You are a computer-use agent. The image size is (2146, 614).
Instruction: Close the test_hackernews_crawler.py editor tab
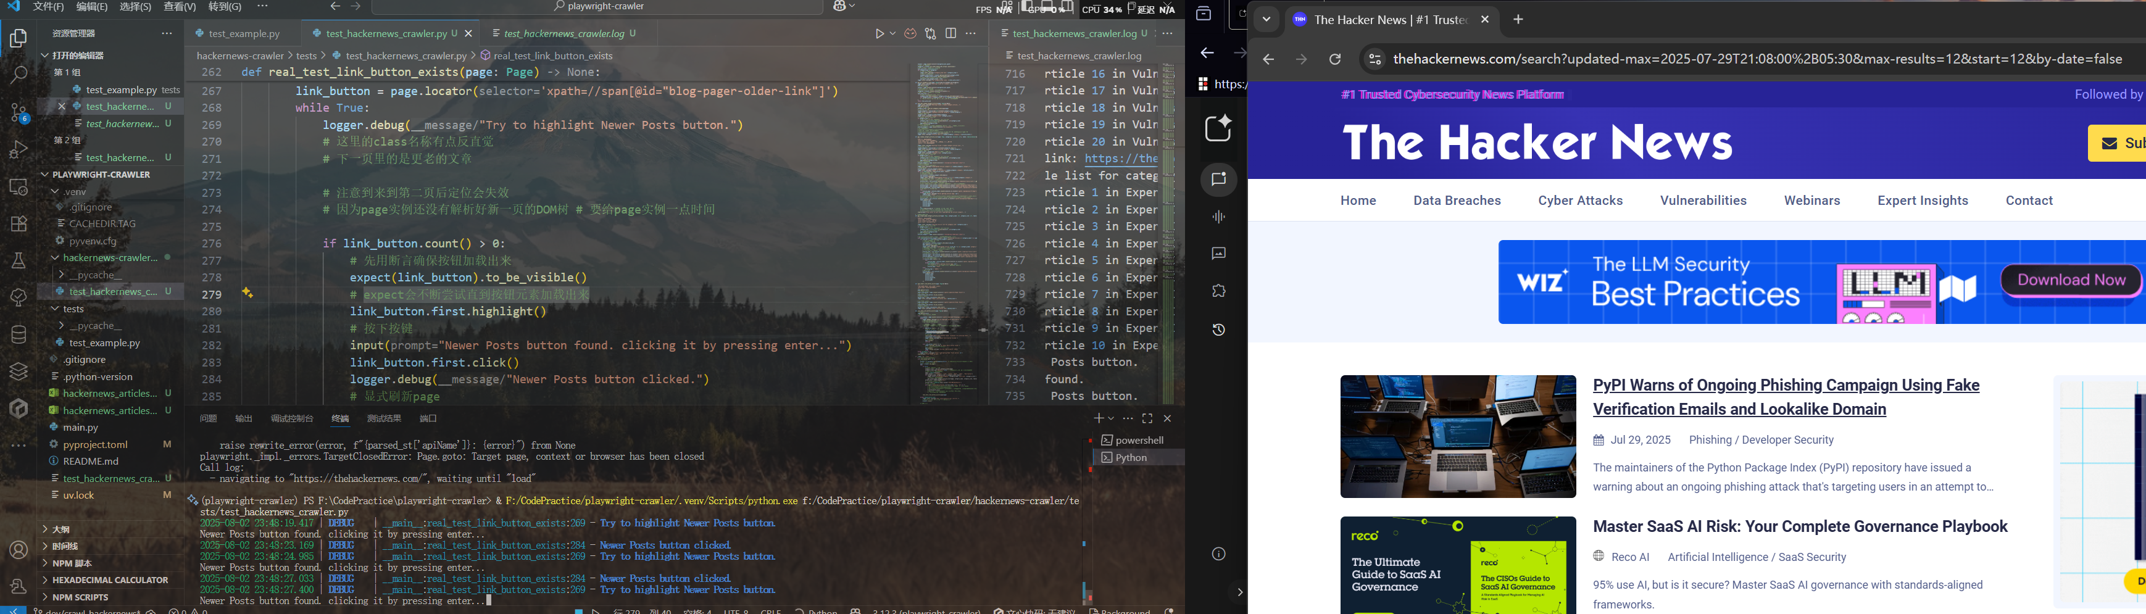[x=468, y=33]
